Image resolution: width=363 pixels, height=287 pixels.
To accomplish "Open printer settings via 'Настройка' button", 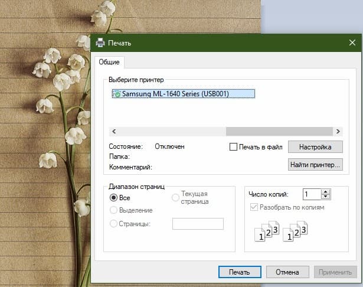I will [x=315, y=146].
